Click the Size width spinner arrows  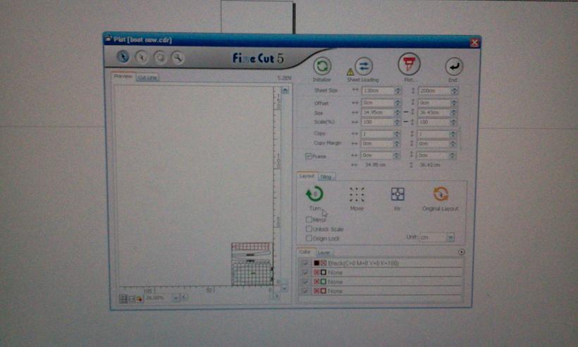tap(397, 112)
